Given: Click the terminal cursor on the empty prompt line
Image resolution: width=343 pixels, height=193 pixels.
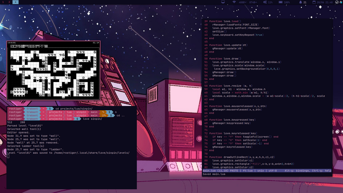Looking at the screenshot, I should click(x=8, y=156).
